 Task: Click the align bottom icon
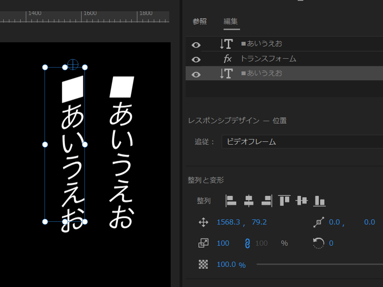[319, 201]
